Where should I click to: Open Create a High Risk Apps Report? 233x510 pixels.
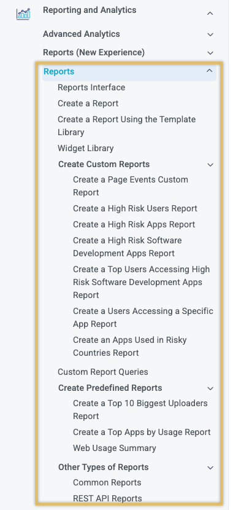coord(134,224)
